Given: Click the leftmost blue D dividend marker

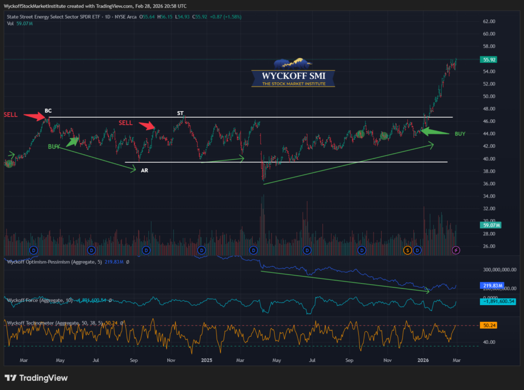Looking at the screenshot, I should click(34, 250).
